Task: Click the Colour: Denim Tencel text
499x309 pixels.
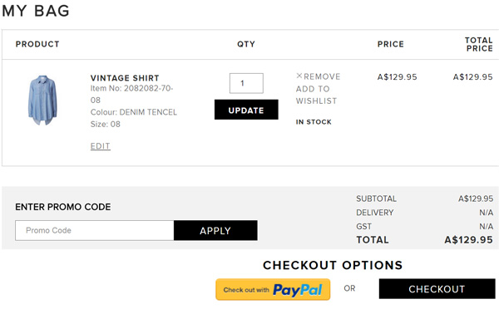Action: tap(134, 112)
